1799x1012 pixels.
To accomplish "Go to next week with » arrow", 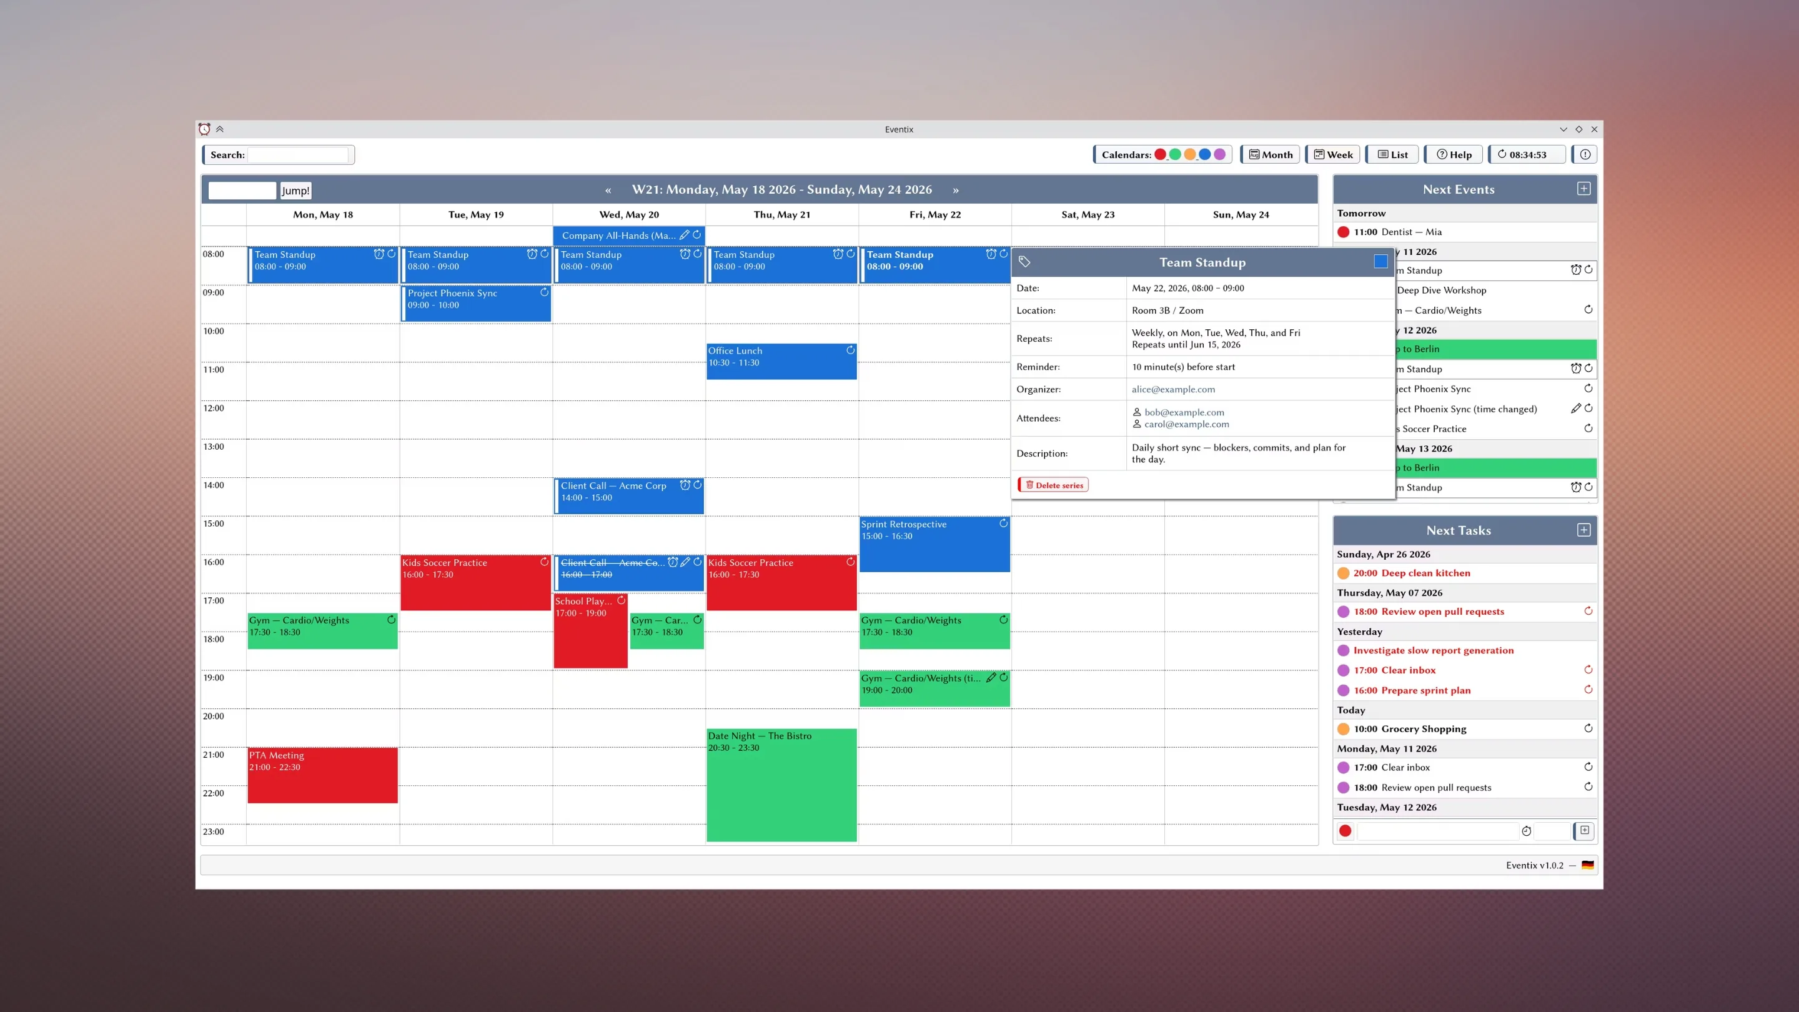I will coord(955,190).
